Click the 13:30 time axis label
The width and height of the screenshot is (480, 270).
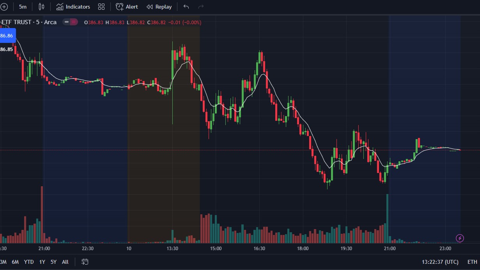[x=172, y=249]
